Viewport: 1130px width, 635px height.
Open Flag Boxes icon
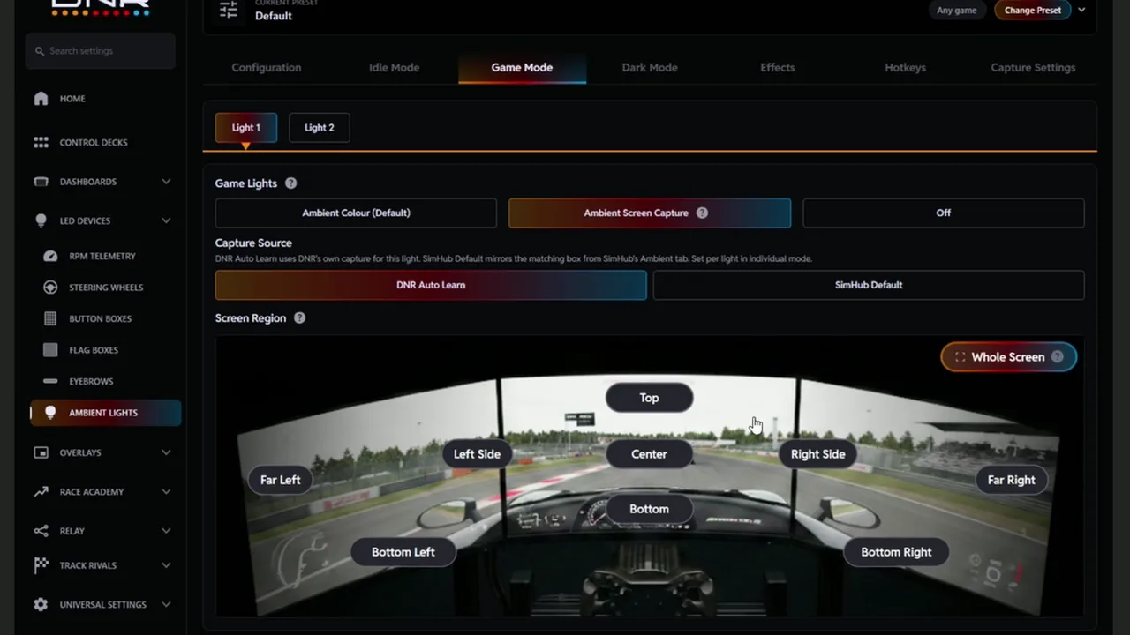[x=50, y=350]
